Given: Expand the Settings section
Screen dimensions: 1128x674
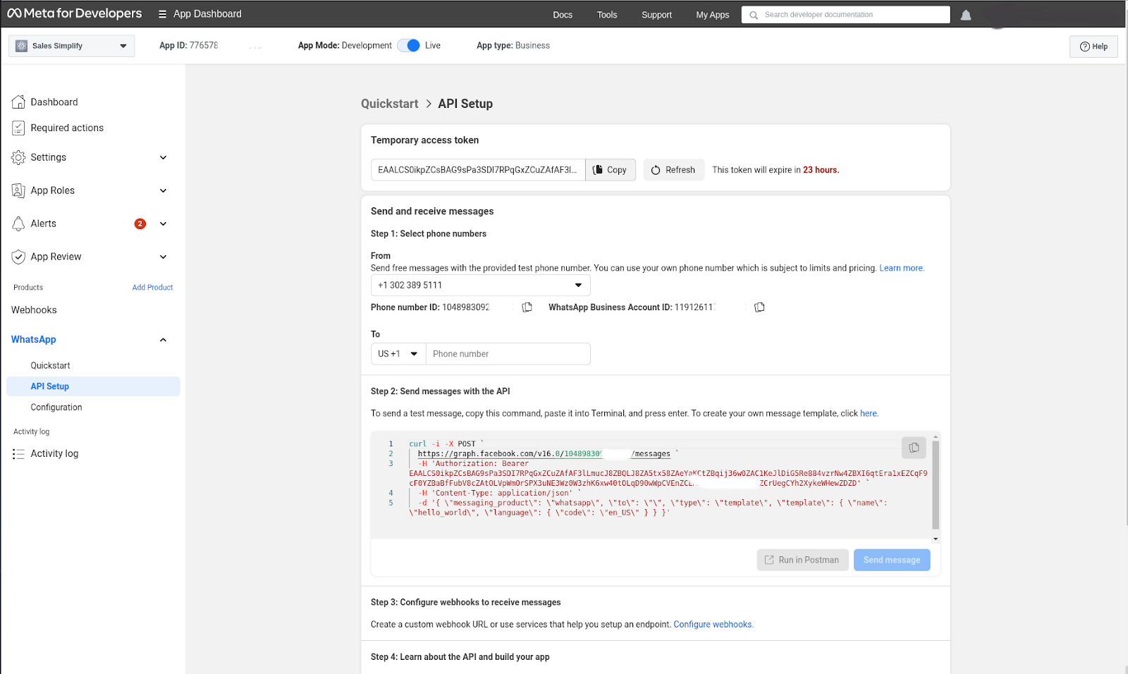Looking at the screenshot, I should point(163,157).
